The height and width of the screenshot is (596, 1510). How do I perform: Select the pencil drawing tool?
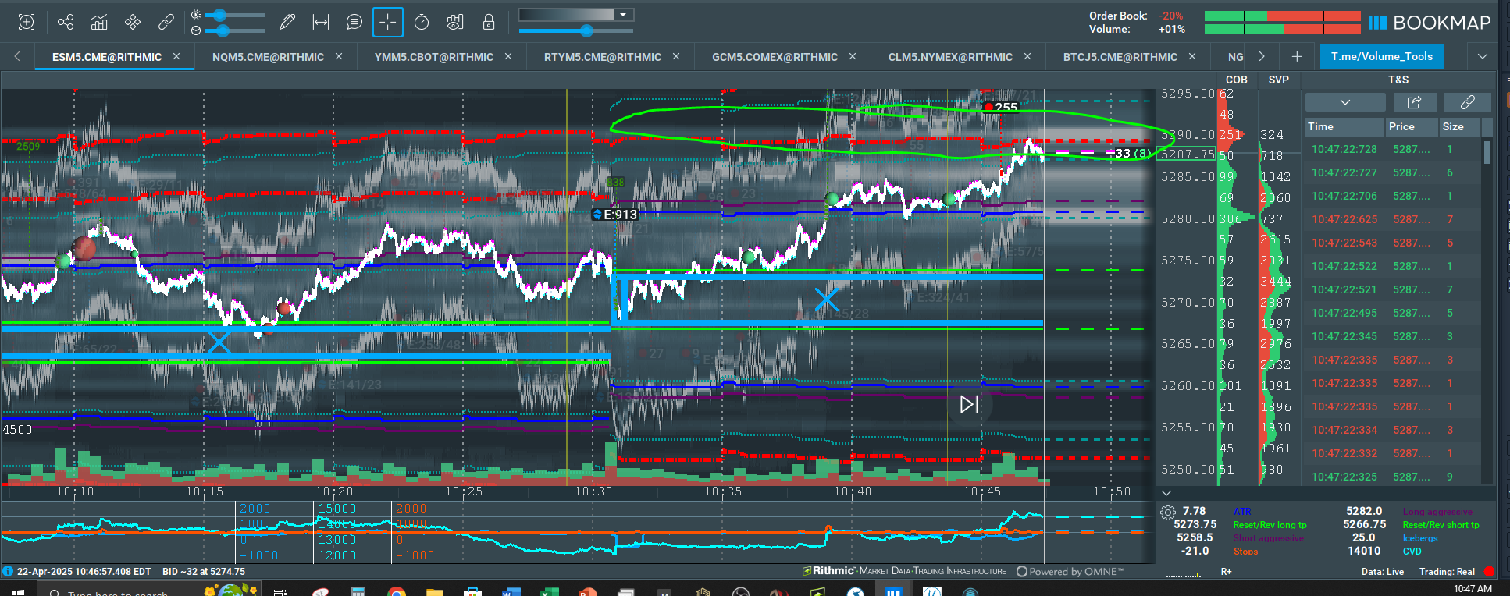(x=287, y=22)
